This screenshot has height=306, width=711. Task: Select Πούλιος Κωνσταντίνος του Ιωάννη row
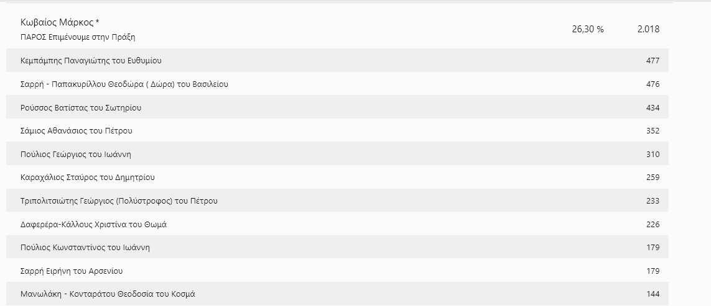click(x=85, y=248)
